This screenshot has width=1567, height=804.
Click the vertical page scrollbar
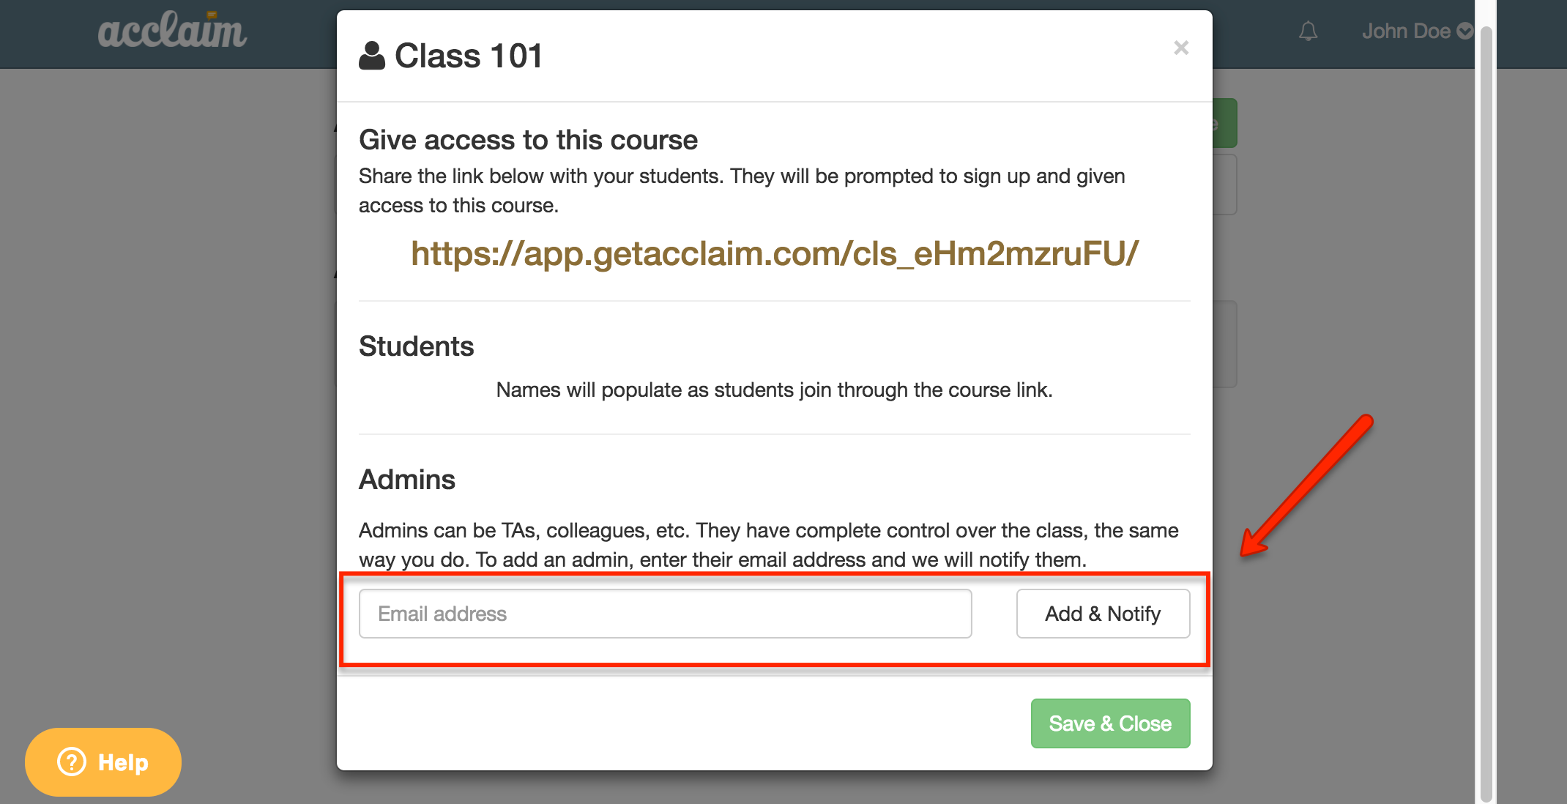pyautogui.click(x=1486, y=410)
